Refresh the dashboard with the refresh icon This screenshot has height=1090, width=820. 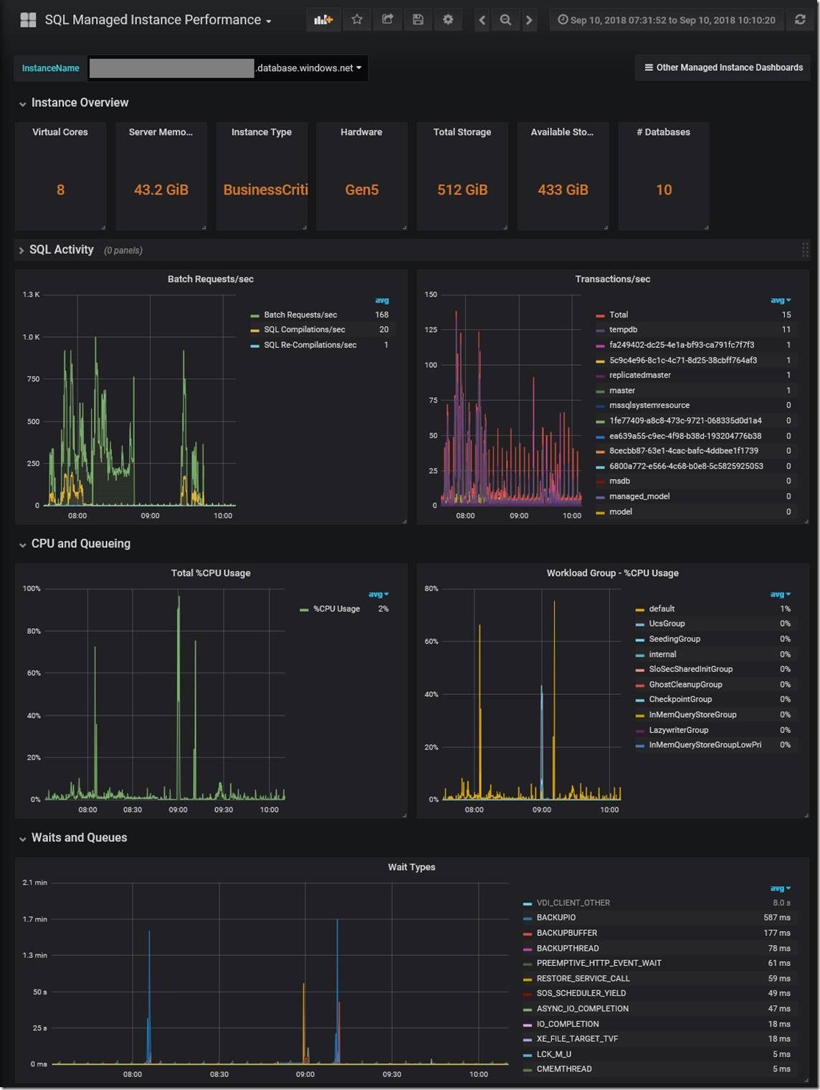pos(801,19)
